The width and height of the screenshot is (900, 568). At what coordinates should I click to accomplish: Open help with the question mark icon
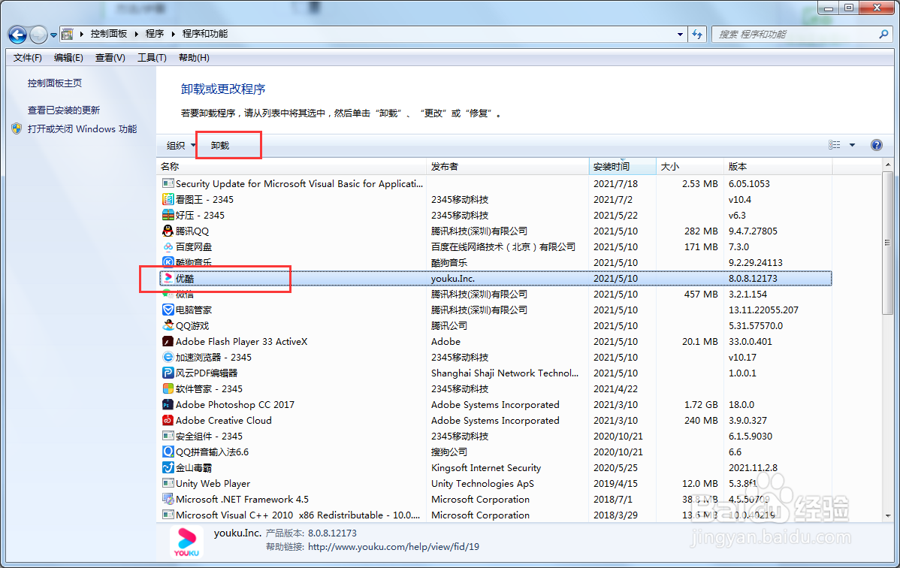[x=877, y=145]
